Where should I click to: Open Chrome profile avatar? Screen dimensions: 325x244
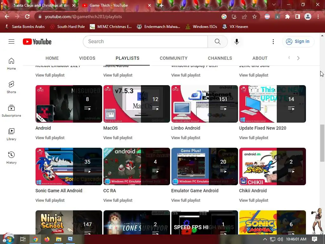click(308, 17)
